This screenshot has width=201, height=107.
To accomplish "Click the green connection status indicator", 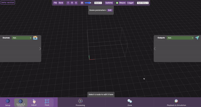I will click(117, 3).
